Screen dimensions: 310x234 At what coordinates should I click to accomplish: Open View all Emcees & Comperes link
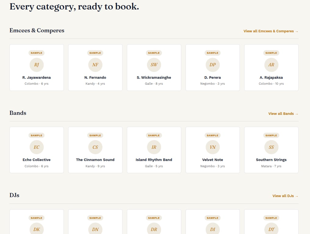click(271, 31)
